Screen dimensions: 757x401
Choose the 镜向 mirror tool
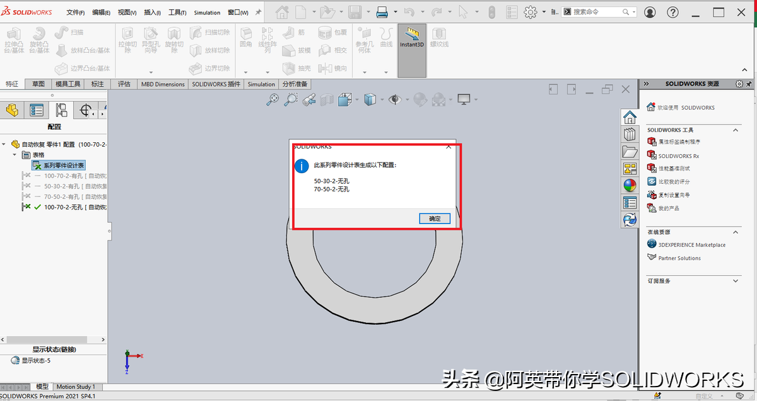click(x=333, y=68)
